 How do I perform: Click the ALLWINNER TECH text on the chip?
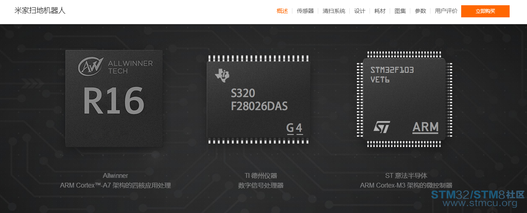click(130, 67)
